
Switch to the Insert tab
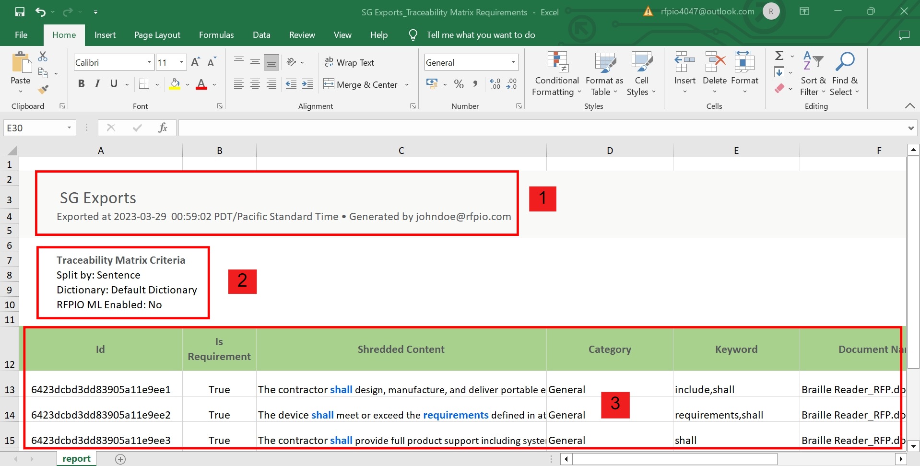click(105, 35)
